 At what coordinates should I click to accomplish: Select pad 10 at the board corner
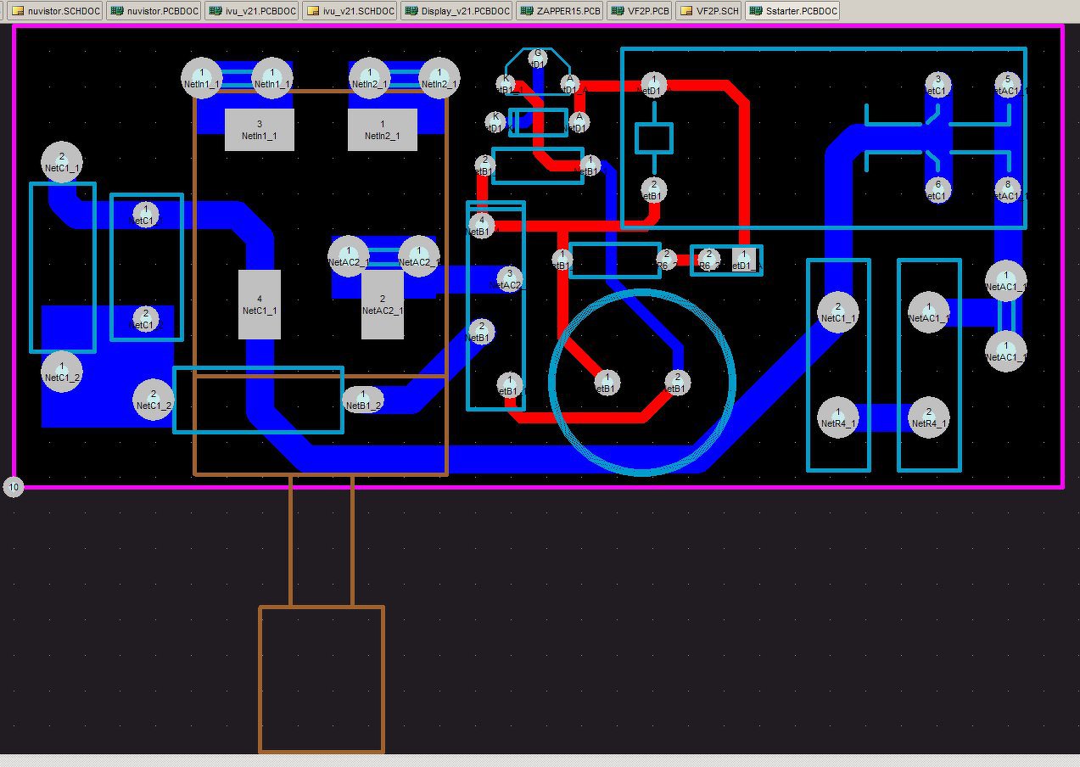14,487
